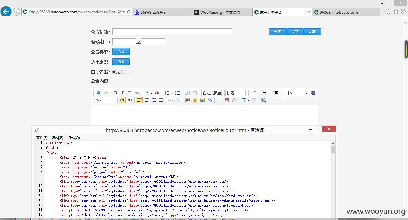
Task: Insert date with calendar icon
Action: pos(227,100)
